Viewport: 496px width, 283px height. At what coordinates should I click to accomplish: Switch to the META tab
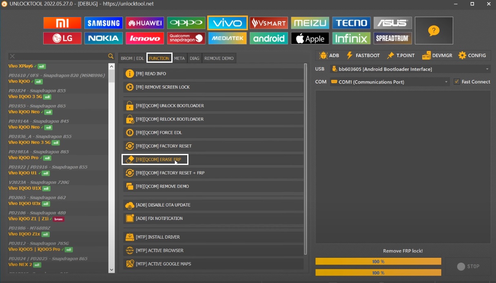point(179,58)
